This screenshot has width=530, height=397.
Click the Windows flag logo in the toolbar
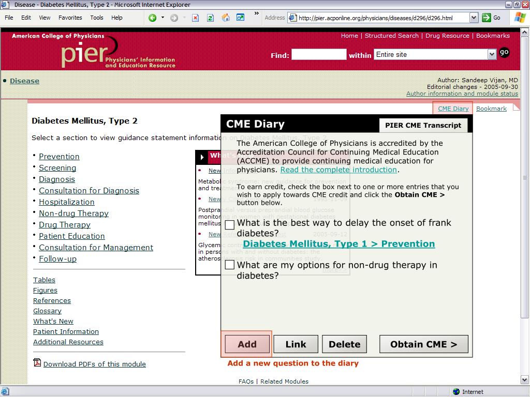(520, 18)
